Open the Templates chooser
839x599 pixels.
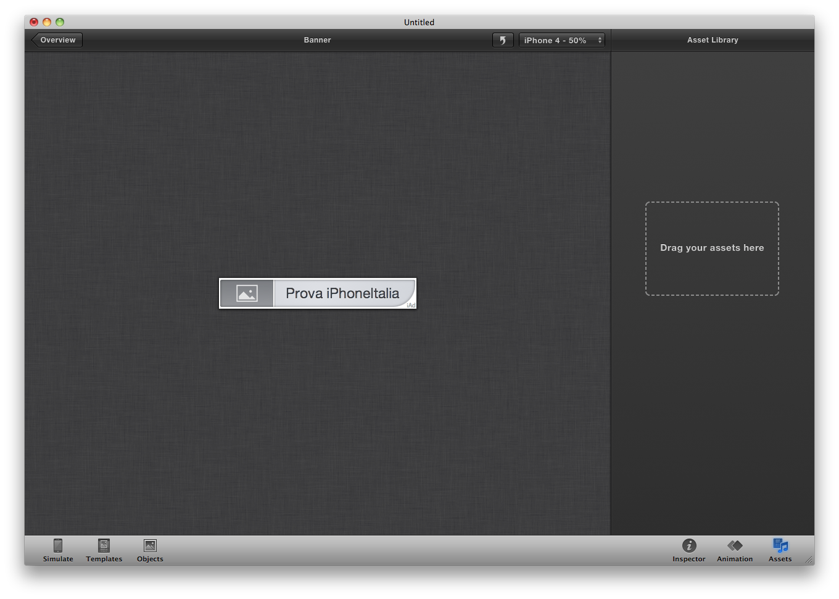pos(104,550)
